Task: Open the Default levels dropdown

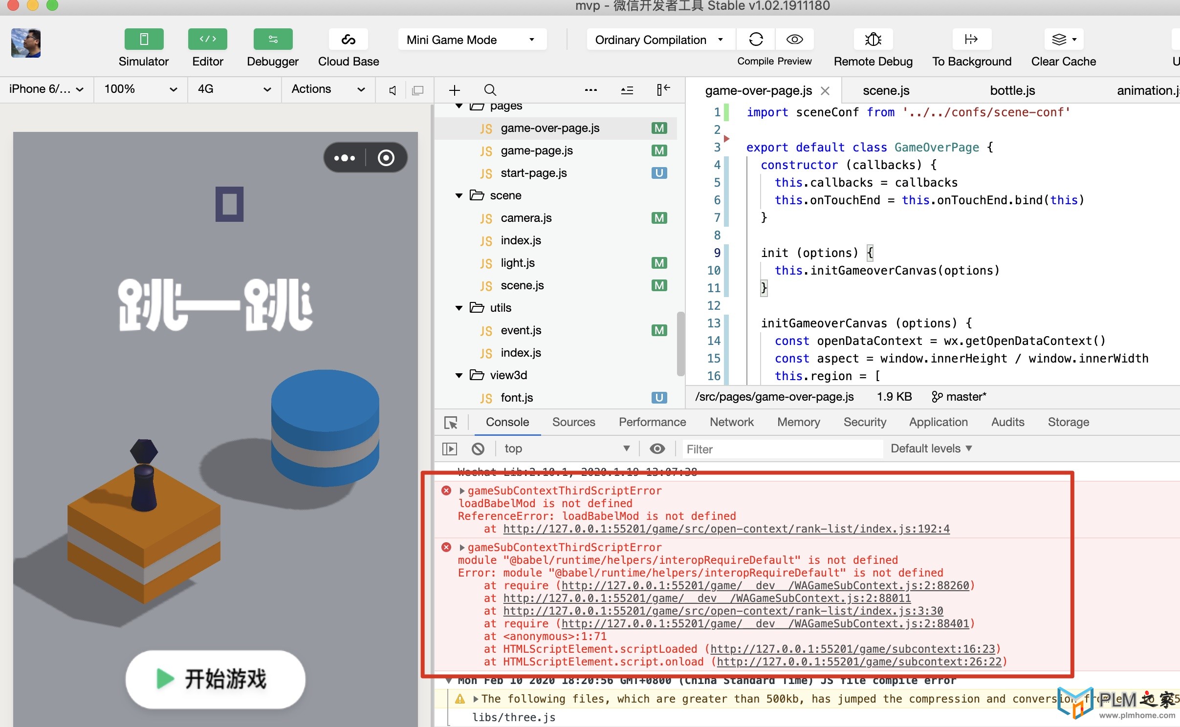Action: (931, 449)
